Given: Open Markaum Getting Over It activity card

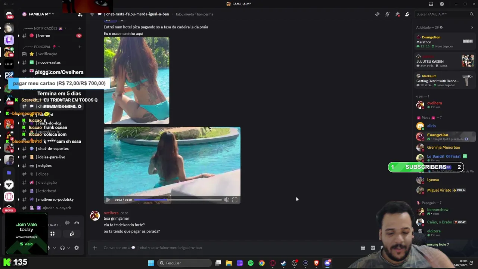Looking at the screenshot, I should [445, 80].
